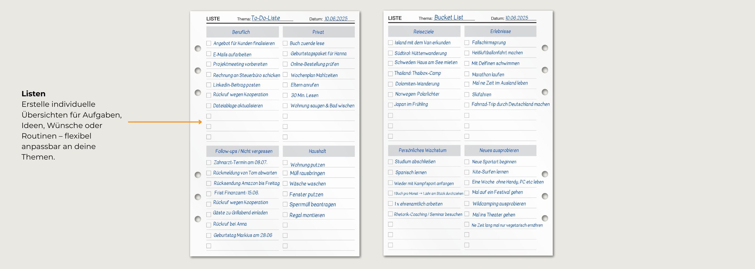The height and width of the screenshot is (269, 755).
Task: Click the Datum field on the To-Do-Liste page
Action: point(336,19)
